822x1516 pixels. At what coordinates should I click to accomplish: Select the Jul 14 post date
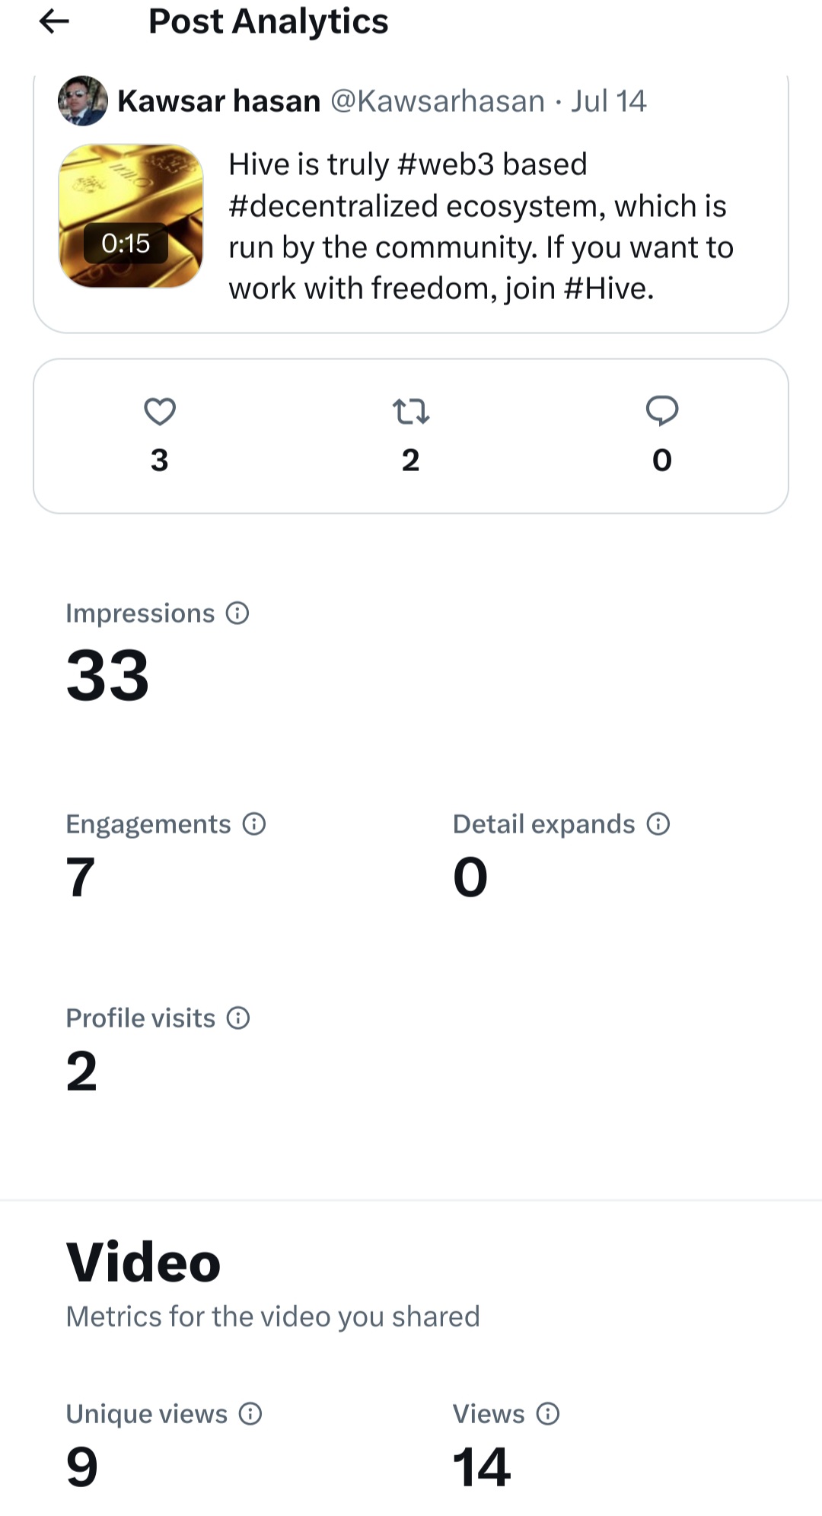[x=609, y=101]
